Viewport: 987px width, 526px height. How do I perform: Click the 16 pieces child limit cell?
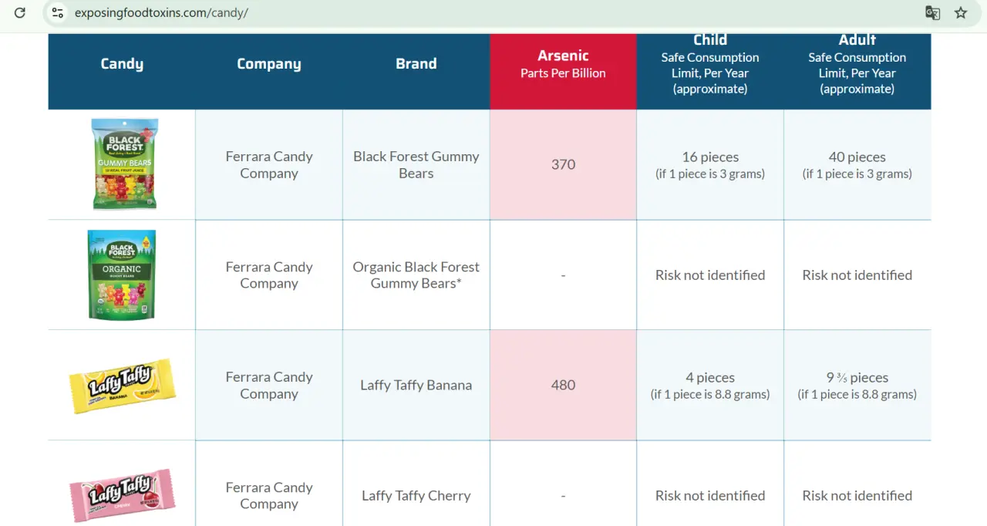pyautogui.click(x=710, y=164)
